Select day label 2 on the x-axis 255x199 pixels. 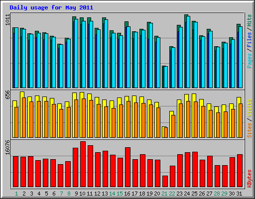coord(24,194)
